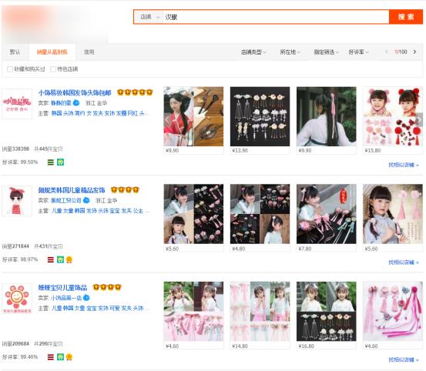This screenshot has height=371, width=426.
Task: Open the smiling flower shop logo
Action: click(x=17, y=299)
